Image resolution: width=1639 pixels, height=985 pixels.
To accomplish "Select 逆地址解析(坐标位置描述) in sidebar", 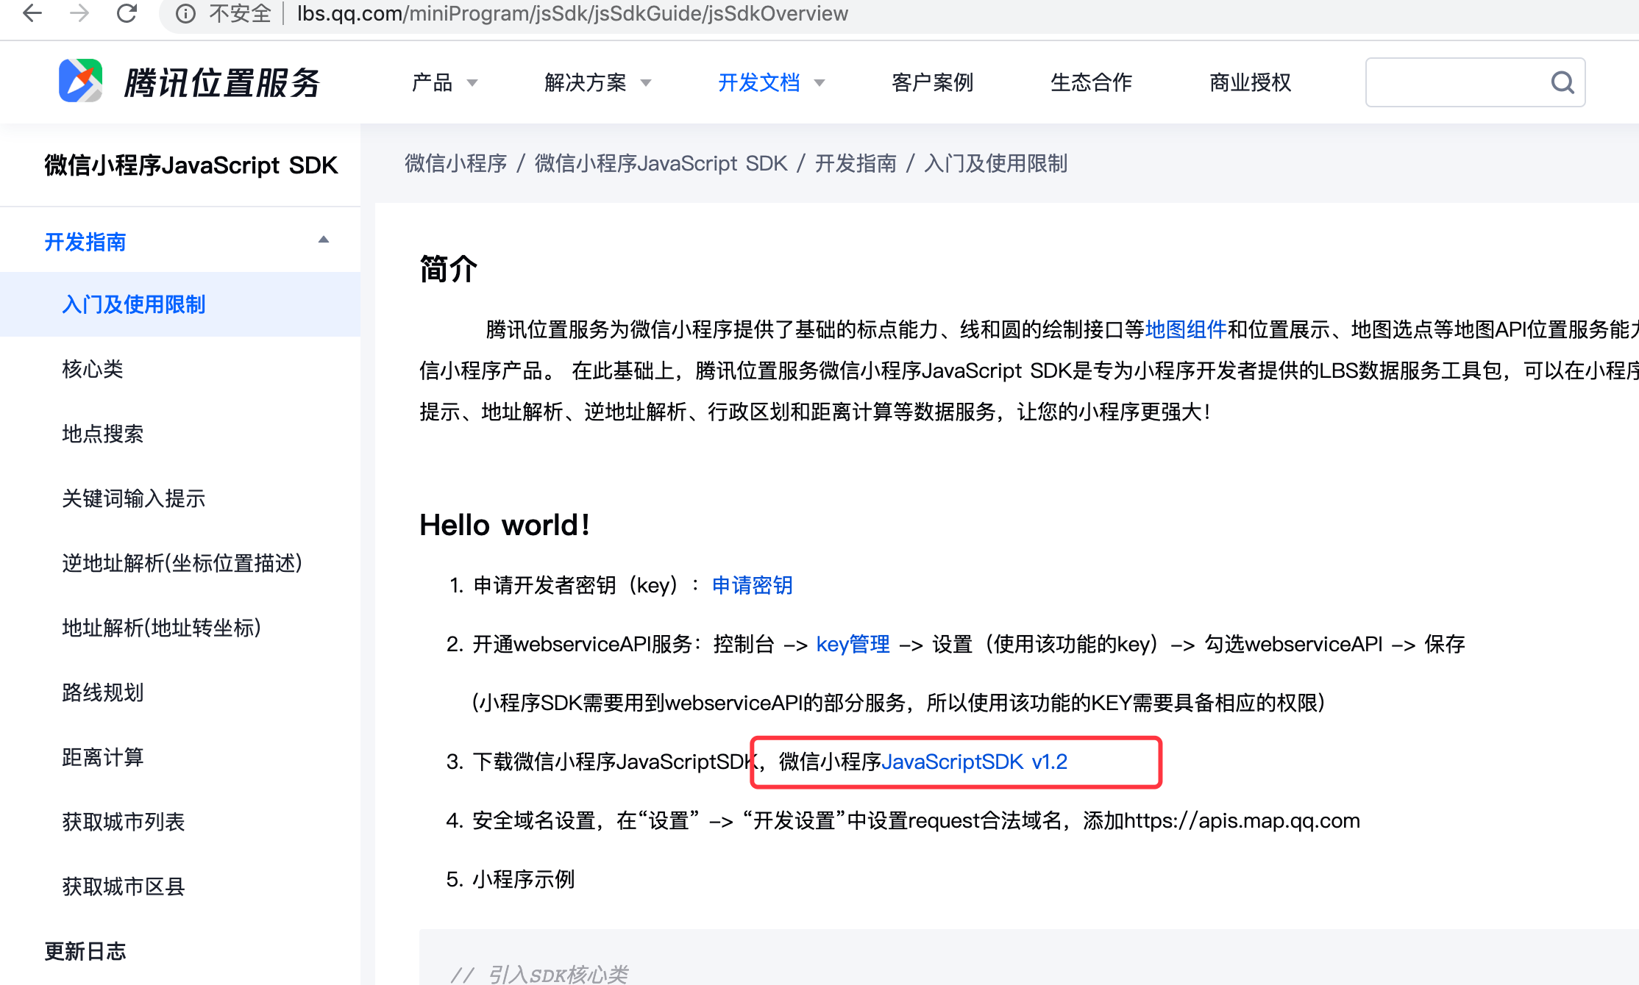I will pyautogui.click(x=182, y=563).
